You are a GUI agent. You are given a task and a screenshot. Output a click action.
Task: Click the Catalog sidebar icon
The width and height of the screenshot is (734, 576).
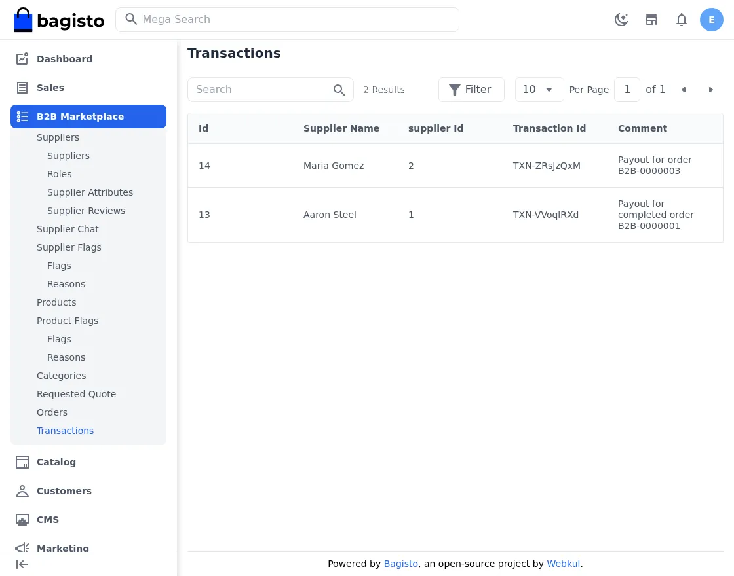[x=22, y=462]
